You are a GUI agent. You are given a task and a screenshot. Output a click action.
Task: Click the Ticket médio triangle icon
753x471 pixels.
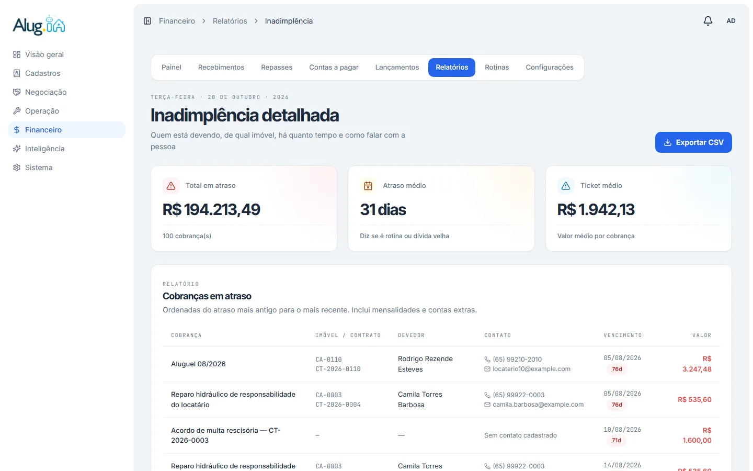566,186
